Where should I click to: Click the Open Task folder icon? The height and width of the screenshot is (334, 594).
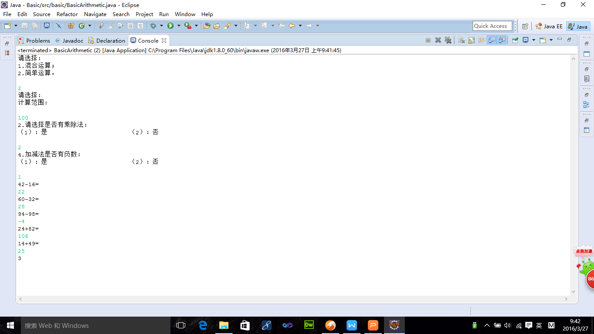[217, 26]
